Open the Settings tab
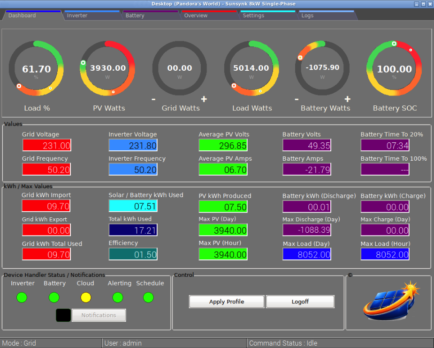This screenshot has width=434, height=348. 268,15
